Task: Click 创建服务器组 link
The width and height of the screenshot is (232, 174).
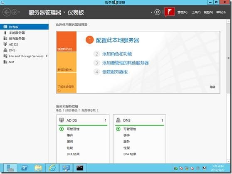Action: pos(115,72)
